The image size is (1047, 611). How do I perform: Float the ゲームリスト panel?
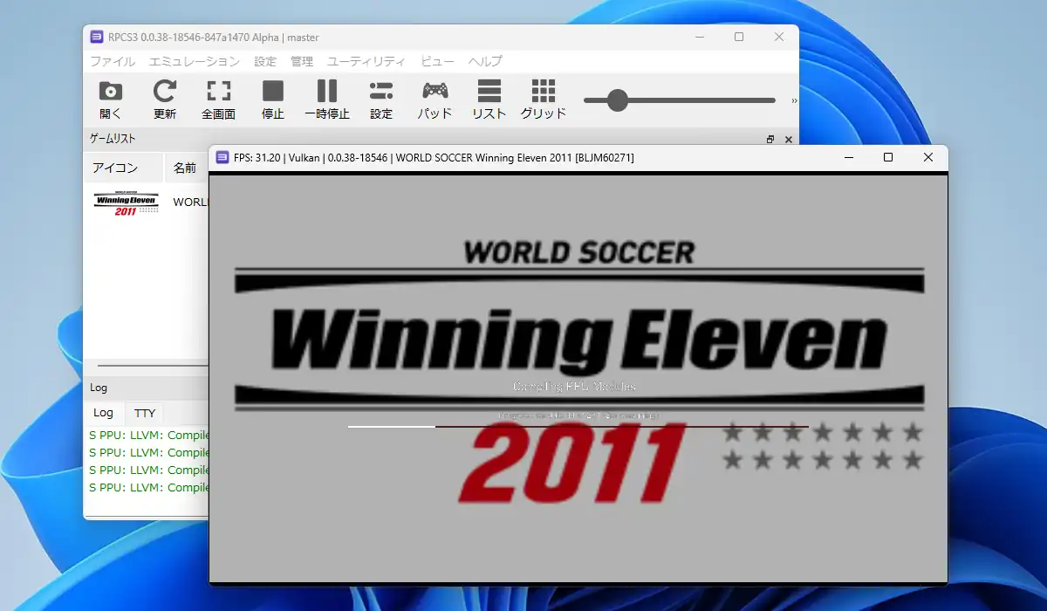770,140
